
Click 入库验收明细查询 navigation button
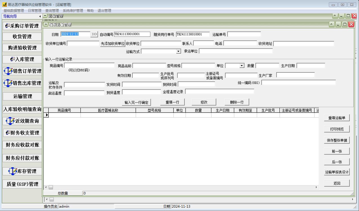(x=22, y=109)
